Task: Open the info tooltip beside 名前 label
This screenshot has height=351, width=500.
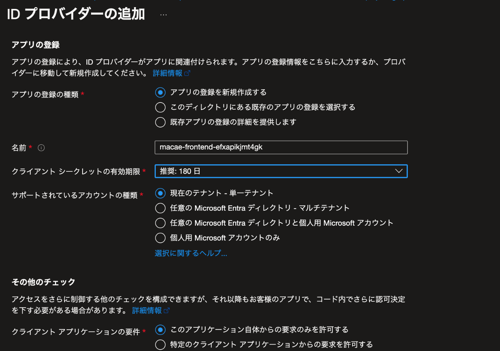Action: [41, 147]
